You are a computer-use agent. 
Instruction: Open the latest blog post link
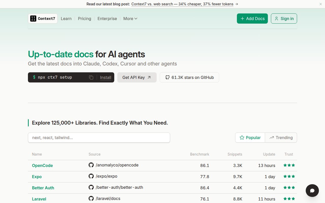tap(182, 4)
